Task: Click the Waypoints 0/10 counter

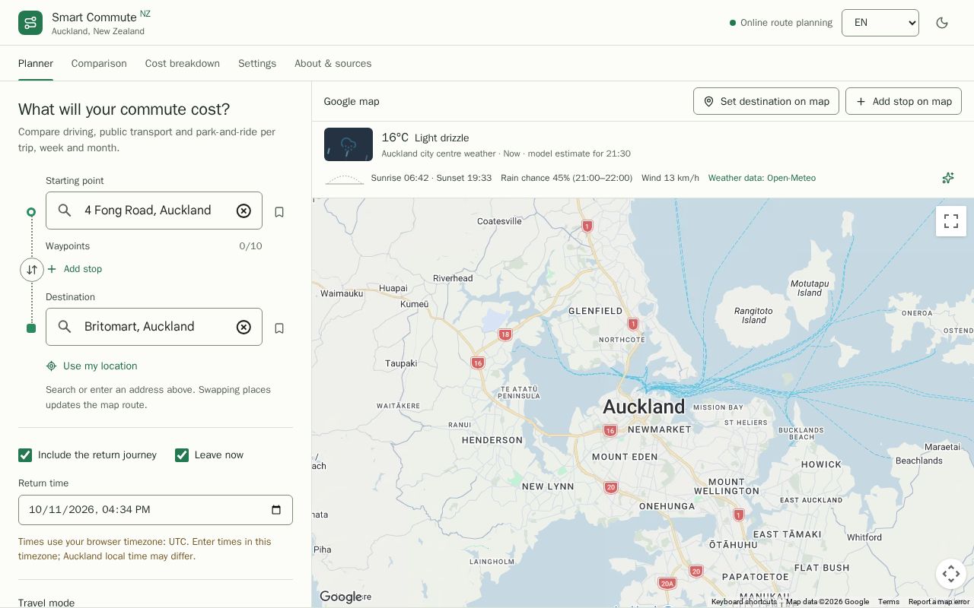Action: point(250,246)
